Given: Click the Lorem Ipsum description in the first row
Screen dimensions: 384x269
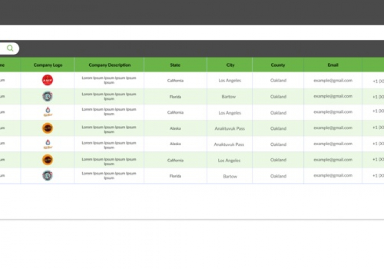Looking at the screenshot, I should [x=109, y=80].
